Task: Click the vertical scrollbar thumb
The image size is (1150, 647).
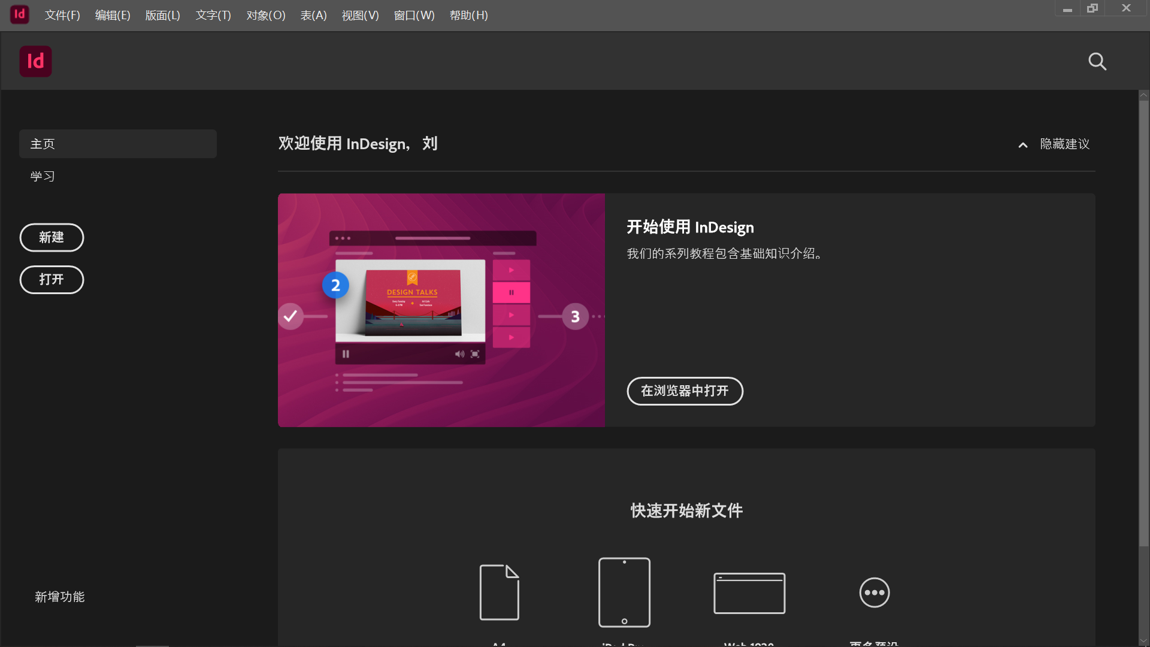Action: click(1144, 323)
